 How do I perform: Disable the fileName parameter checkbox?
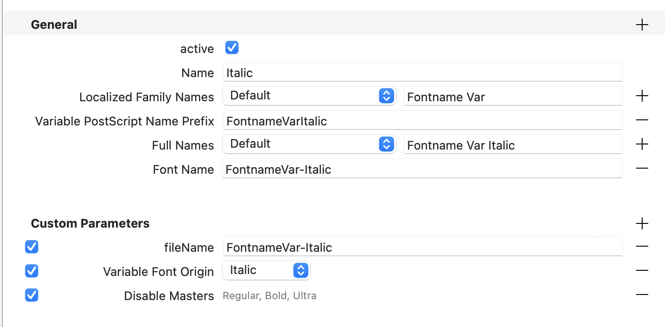(x=32, y=247)
